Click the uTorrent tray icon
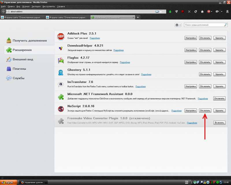This screenshot has width=231, height=185. (x=195, y=182)
